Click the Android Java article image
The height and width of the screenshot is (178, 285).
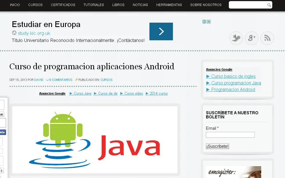click(95, 140)
